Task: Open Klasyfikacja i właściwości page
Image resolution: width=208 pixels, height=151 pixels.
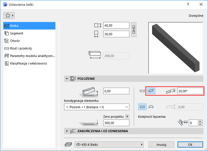Action: pos(29,63)
